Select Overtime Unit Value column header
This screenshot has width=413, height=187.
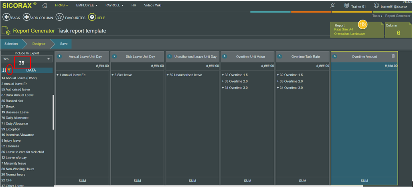pos(247,56)
